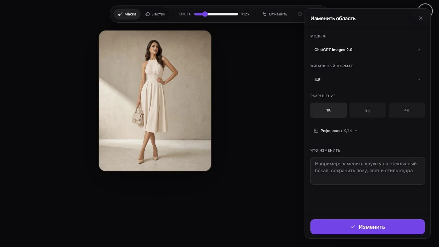Screen dimensions: 439x247
Task: Expand the Референсы 0/14 section
Action: [x=336, y=131]
